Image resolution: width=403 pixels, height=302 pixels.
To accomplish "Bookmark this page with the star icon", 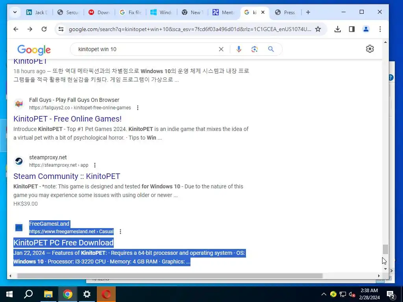I will coord(318,29).
